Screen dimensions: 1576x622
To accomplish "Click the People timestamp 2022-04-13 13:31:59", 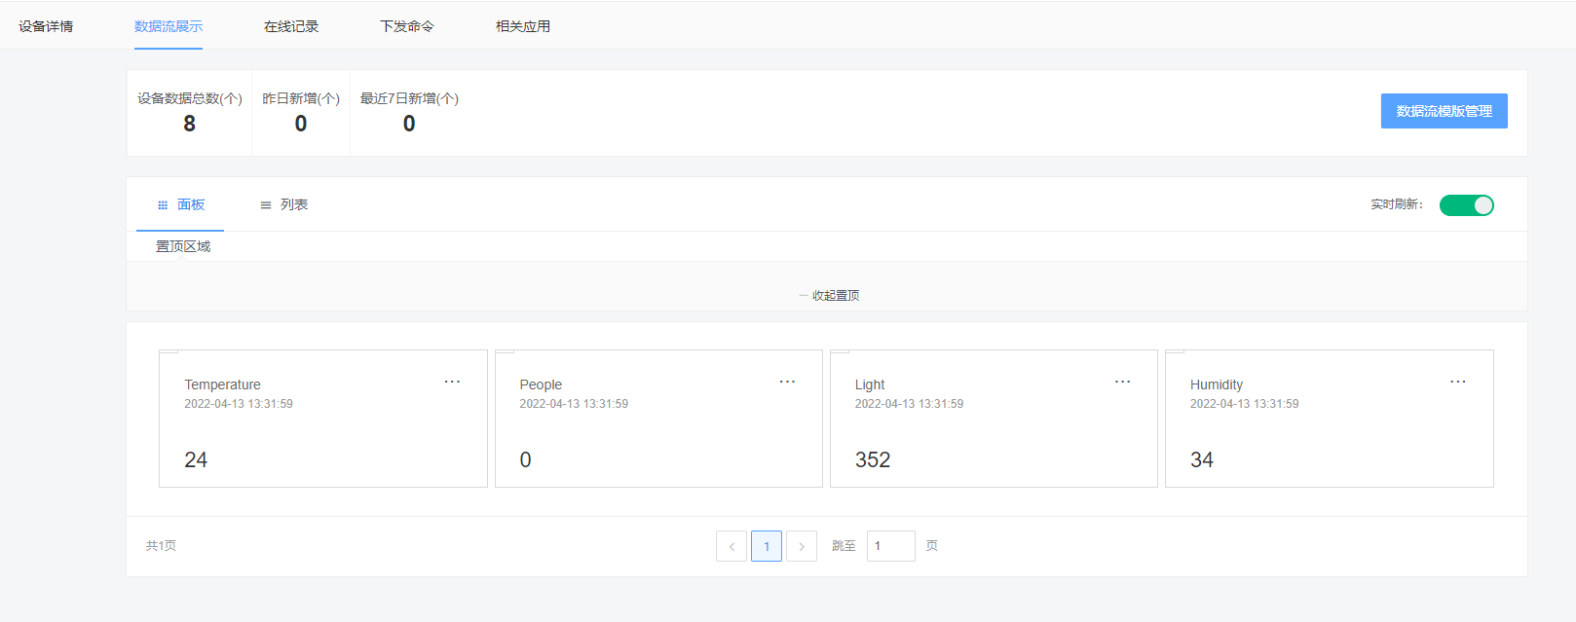I will (x=574, y=404).
